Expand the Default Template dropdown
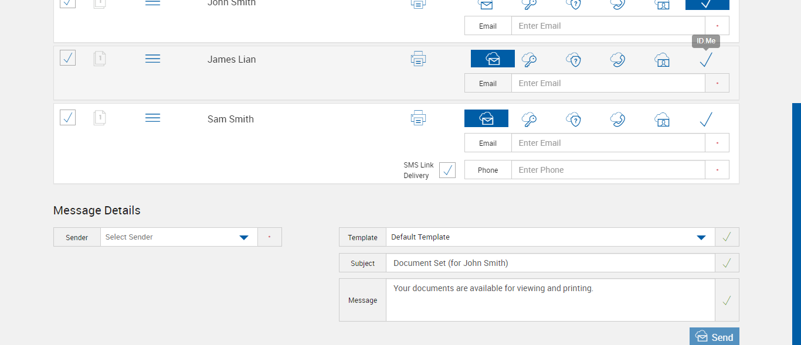 click(x=550, y=237)
